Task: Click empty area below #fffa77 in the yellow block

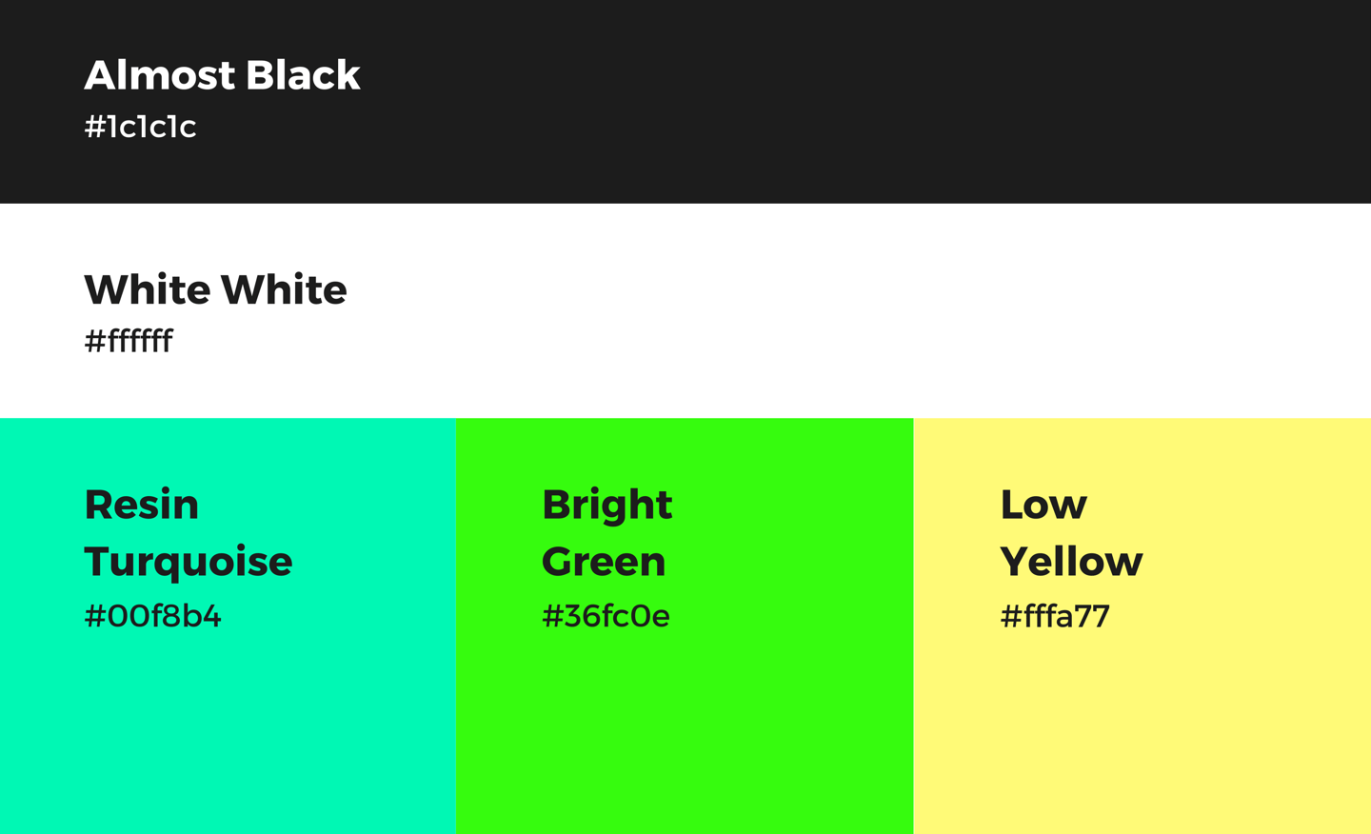Action: click(1142, 733)
